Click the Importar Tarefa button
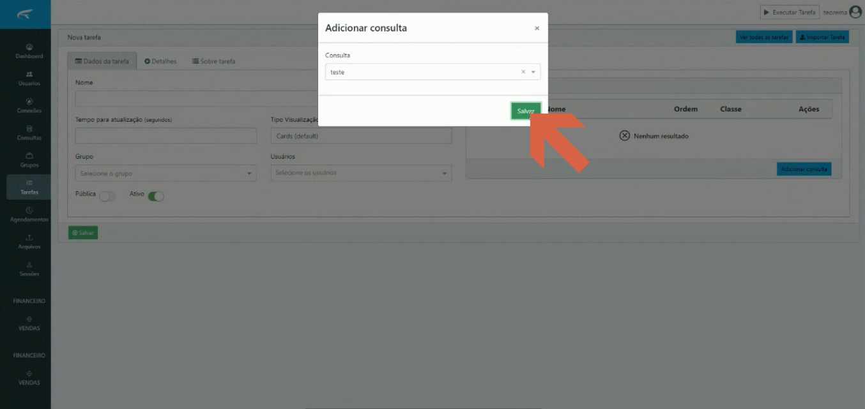Screen dimensions: 865x409 (x=822, y=37)
